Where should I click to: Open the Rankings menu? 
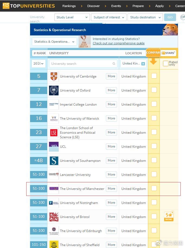tap(69, 6)
